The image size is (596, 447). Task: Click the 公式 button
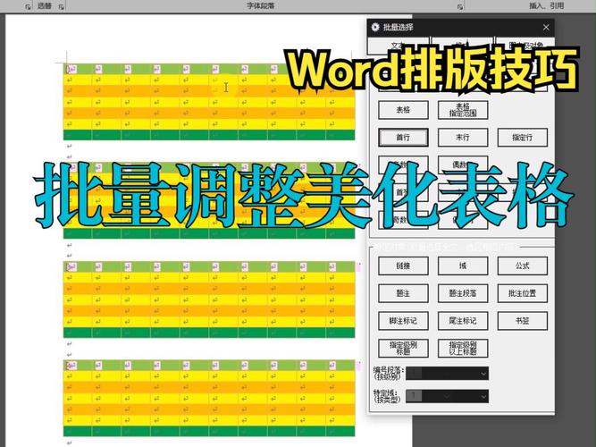click(x=522, y=266)
